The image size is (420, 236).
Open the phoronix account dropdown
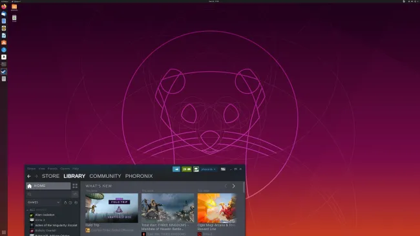(208, 169)
